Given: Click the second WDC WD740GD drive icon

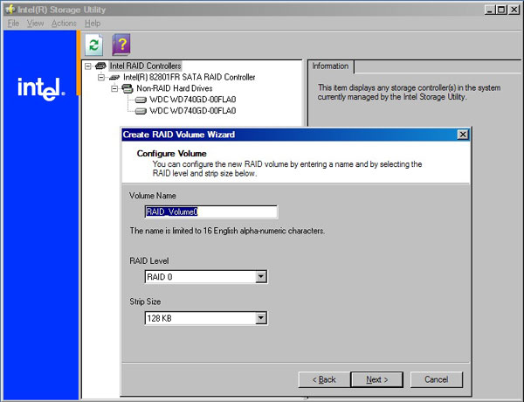Looking at the screenshot, I should coord(141,111).
